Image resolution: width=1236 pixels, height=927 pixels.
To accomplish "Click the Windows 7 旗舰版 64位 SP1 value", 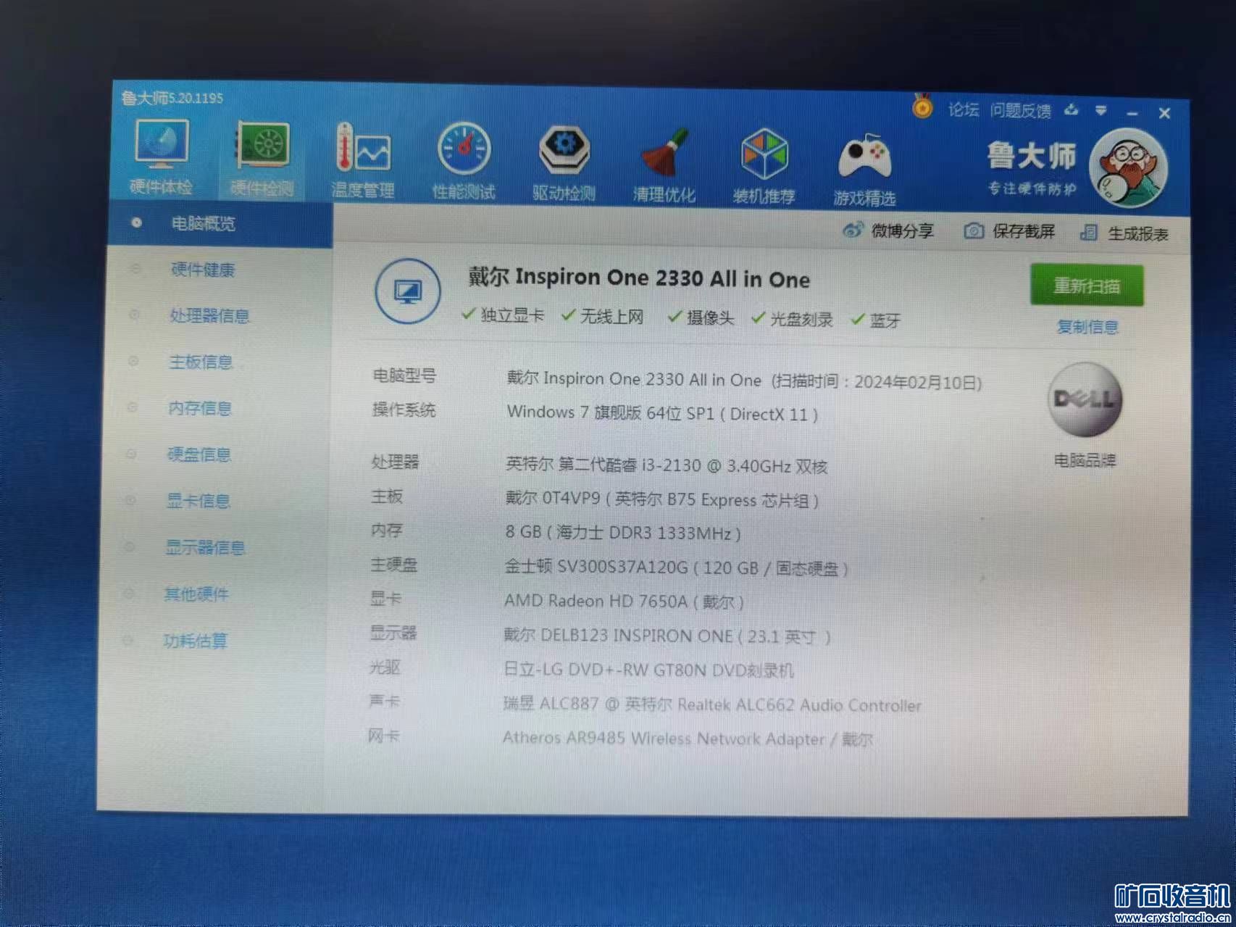I will (662, 413).
